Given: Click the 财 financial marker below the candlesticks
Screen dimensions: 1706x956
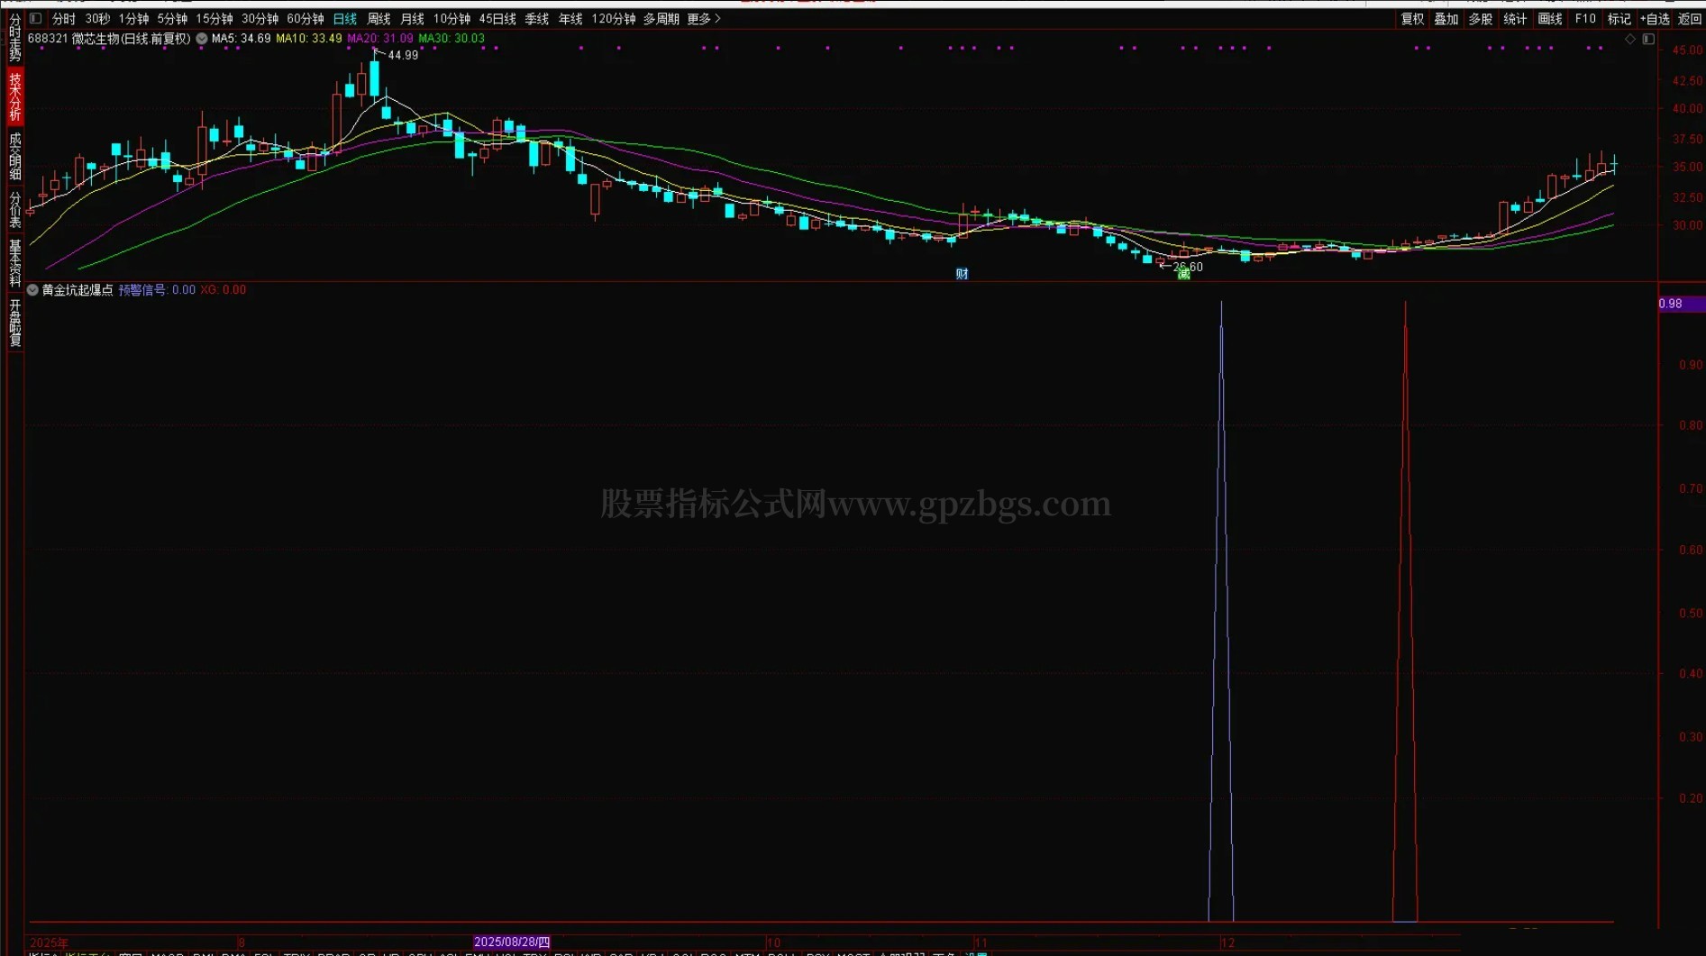Looking at the screenshot, I should [x=962, y=274].
